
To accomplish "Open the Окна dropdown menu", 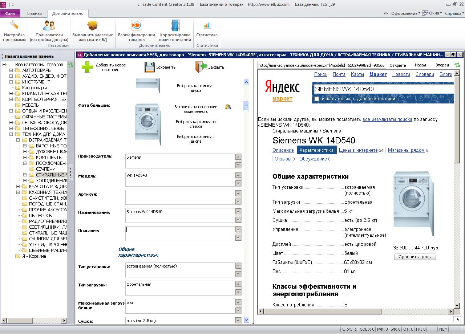I will click(x=433, y=13).
